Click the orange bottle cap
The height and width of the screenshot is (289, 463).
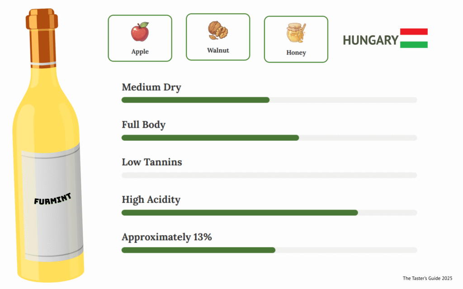tap(42, 38)
